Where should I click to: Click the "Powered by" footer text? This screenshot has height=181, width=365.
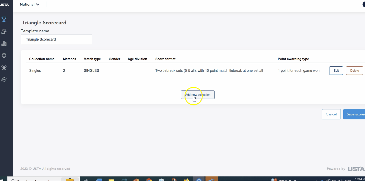336,169
